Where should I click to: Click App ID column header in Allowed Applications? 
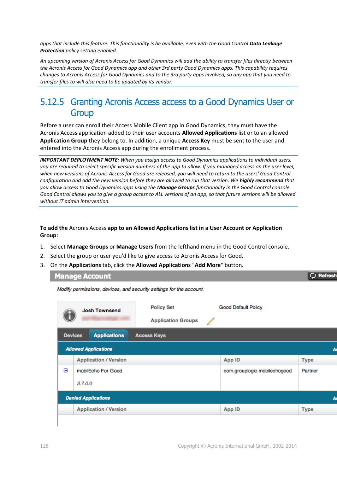(x=232, y=360)
